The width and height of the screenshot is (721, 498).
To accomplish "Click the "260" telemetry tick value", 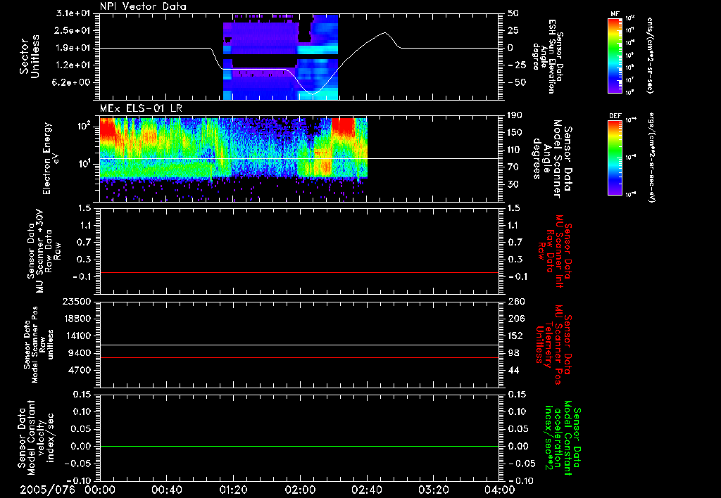I will point(516,302).
